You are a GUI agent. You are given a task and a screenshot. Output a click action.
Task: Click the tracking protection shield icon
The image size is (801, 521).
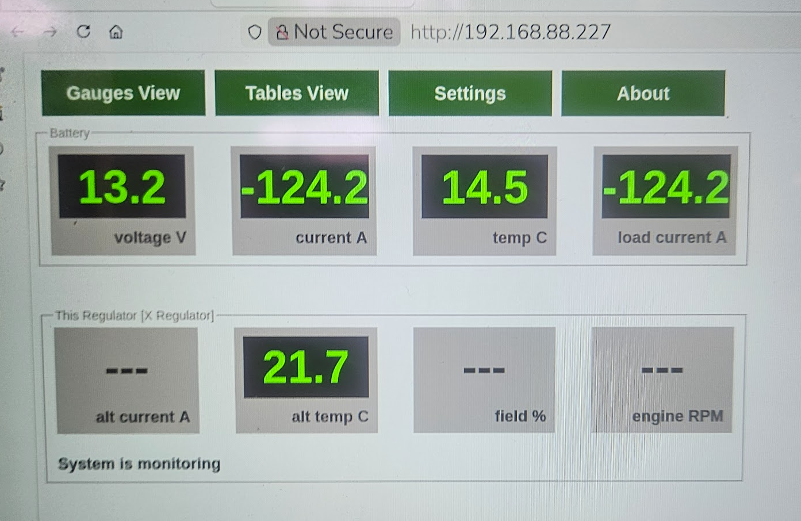click(255, 32)
